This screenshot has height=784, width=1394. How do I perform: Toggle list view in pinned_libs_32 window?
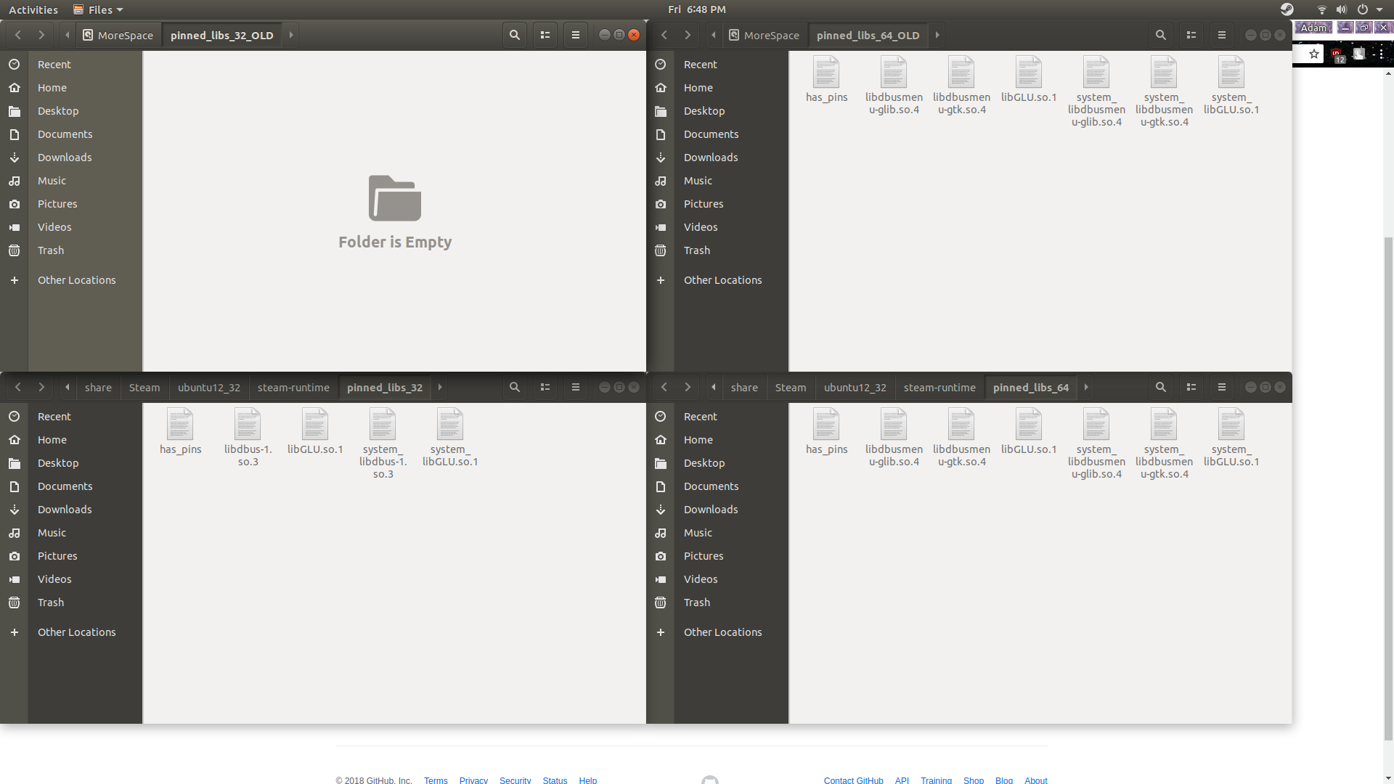tap(545, 387)
